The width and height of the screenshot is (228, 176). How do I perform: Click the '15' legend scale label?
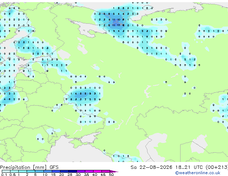[53, 175]
